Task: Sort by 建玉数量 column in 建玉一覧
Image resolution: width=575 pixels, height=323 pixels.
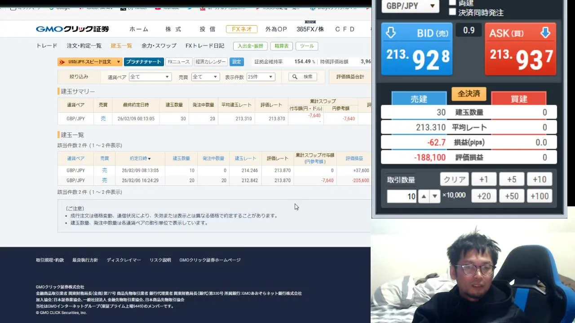Action: pos(181,158)
